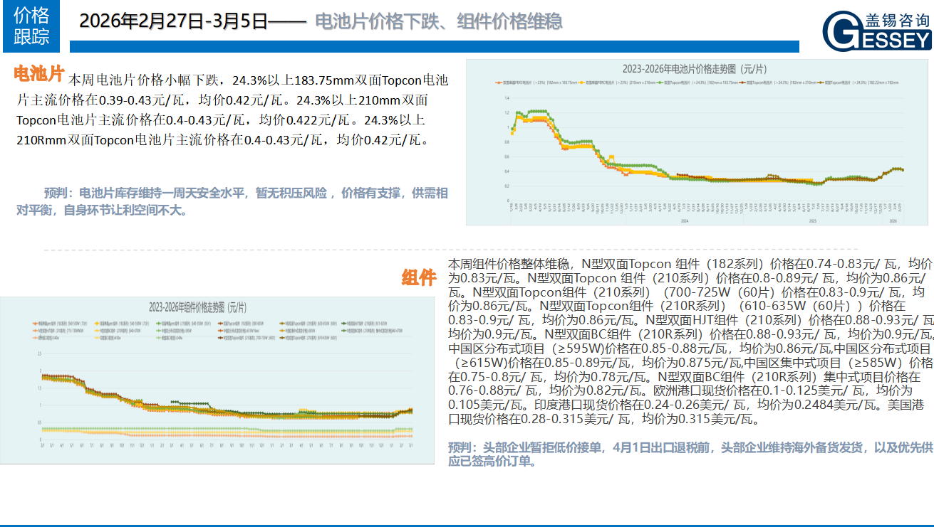Click the orange 电池片 section heading

tap(39, 74)
